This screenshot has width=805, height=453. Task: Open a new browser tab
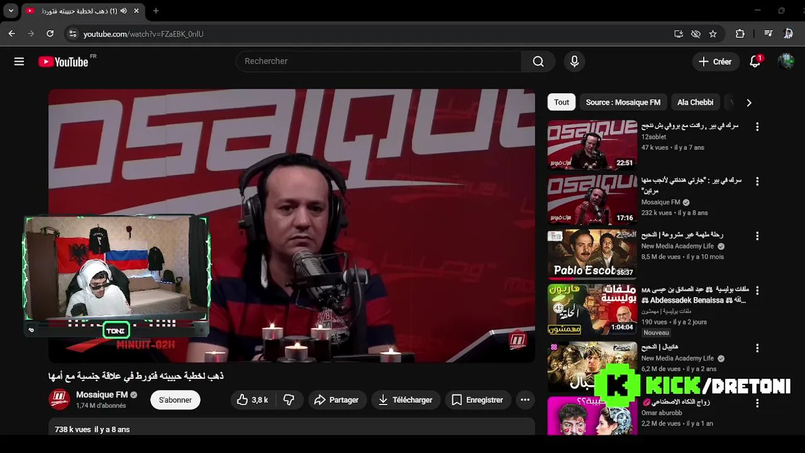click(156, 11)
